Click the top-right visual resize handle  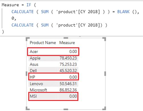tap(104, 39)
